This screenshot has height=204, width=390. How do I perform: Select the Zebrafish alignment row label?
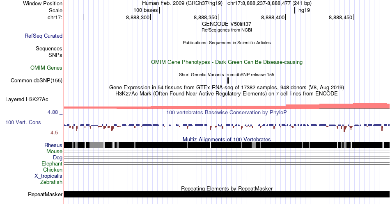pyautogui.click(x=51, y=182)
